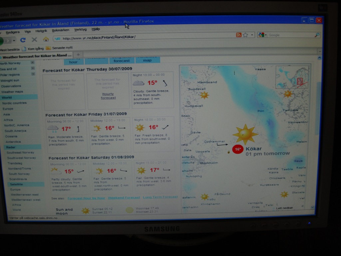The width and height of the screenshot is (341, 256).
Task: Go to the Home page icon
Action: pos(46,39)
